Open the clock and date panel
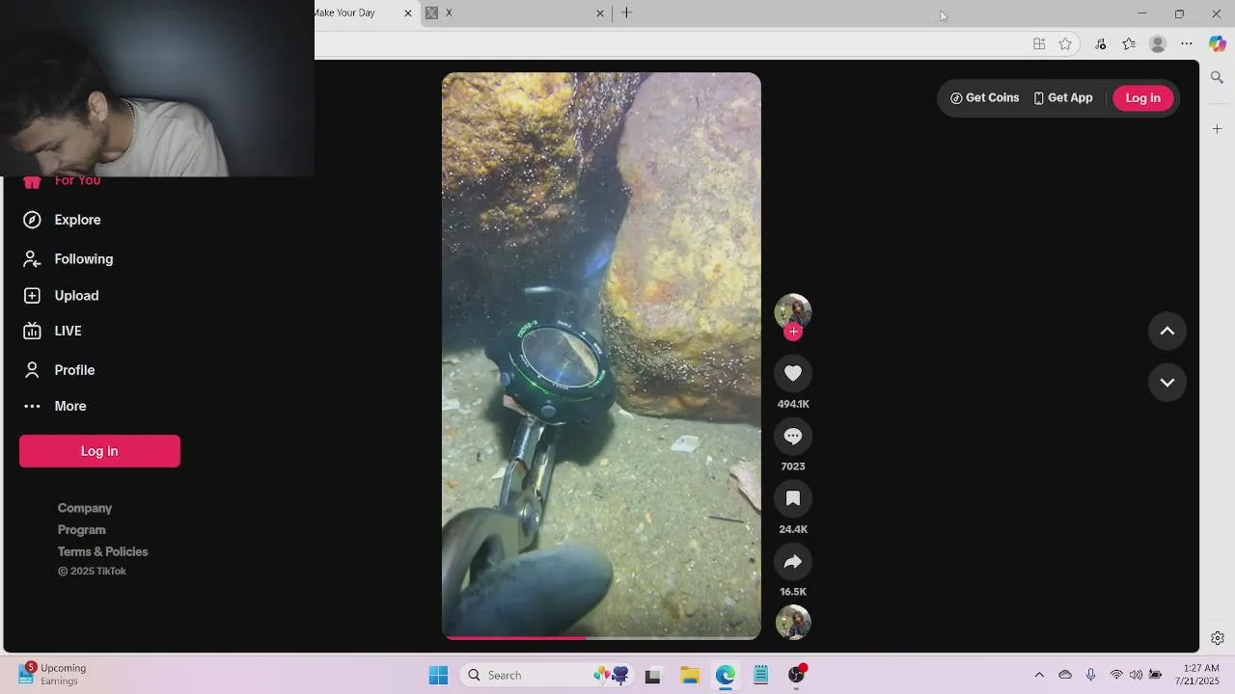This screenshot has height=694, width=1235. coord(1197,675)
